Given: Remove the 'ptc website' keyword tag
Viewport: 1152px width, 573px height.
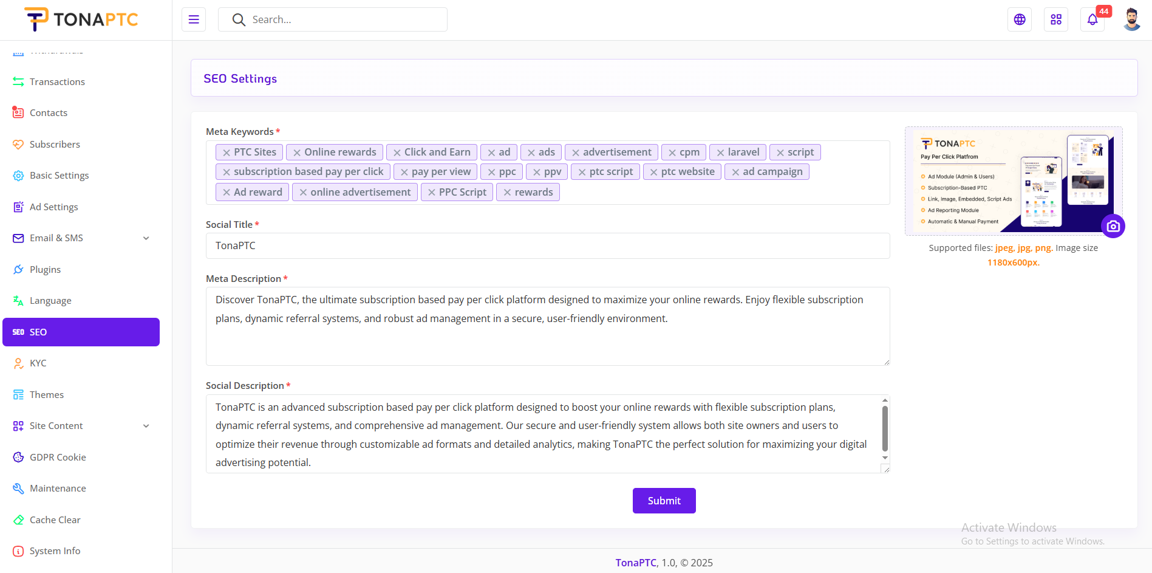Looking at the screenshot, I should [x=654, y=172].
